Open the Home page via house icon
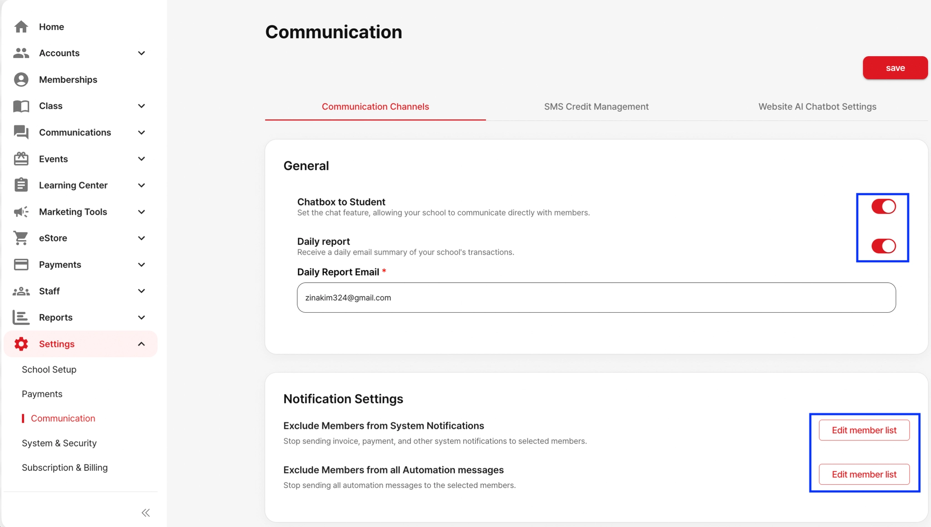This screenshot has height=527, width=931. point(21,26)
